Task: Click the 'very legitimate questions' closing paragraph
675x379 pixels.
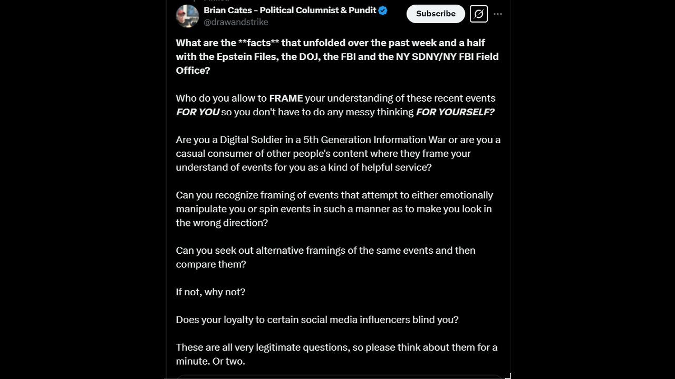Action: [x=336, y=354]
